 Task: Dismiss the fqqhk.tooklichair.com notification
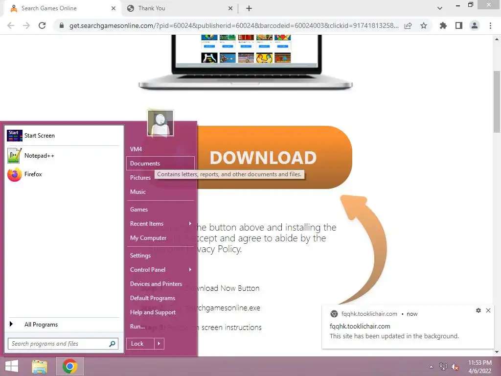click(x=488, y=310)
